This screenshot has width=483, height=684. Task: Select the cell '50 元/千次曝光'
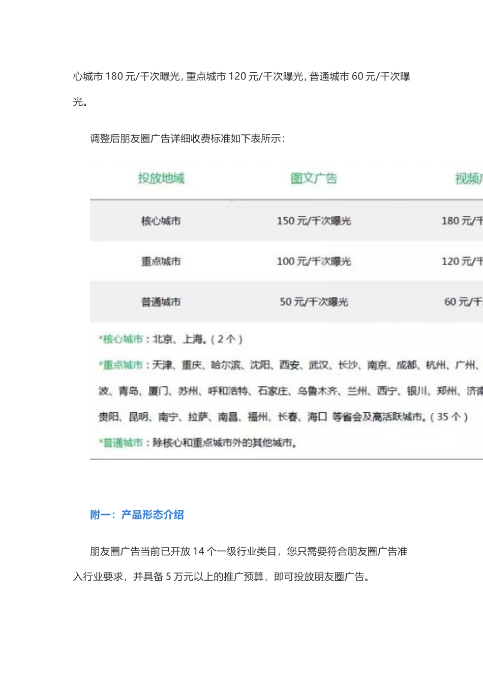coord(314,302)
